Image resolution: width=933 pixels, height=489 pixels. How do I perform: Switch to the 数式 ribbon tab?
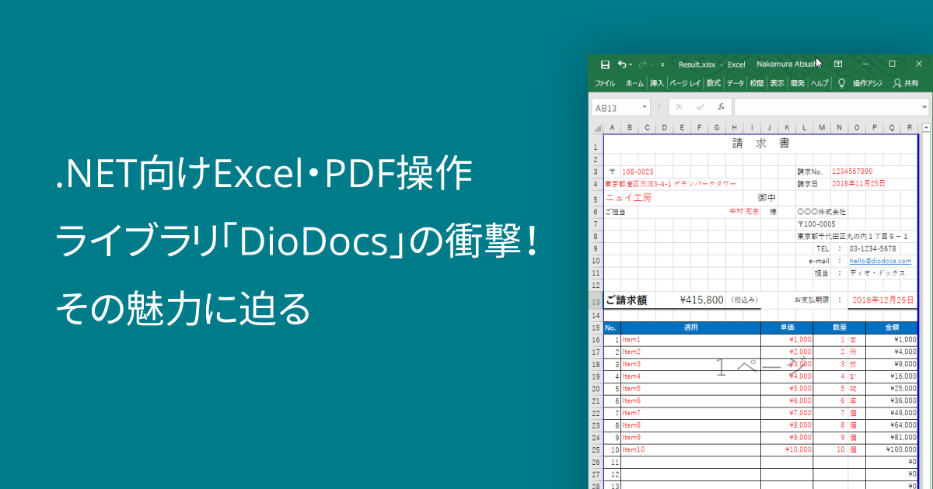[714, 83]
